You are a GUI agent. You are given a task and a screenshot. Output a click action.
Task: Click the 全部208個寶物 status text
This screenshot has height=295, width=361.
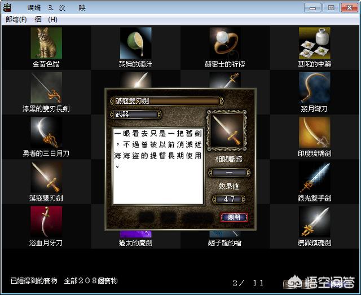(91, 281)
